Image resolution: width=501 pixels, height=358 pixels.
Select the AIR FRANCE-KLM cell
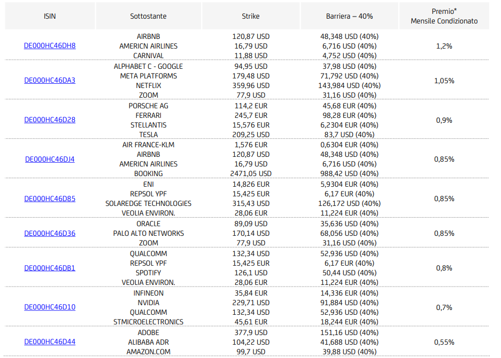[x=148, y=145]
